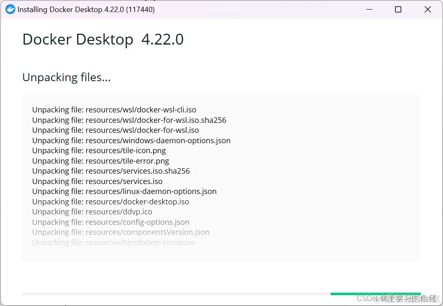This screenshot has height=306, width=443.
Task: Select the ddvp.ico log line
Action: tap(92, 212)
